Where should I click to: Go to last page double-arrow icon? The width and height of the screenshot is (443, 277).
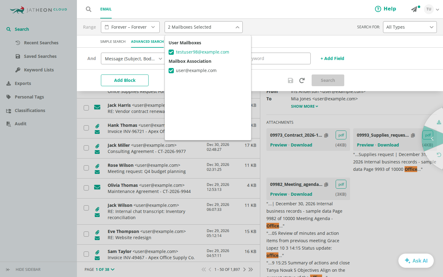point(251,270)
